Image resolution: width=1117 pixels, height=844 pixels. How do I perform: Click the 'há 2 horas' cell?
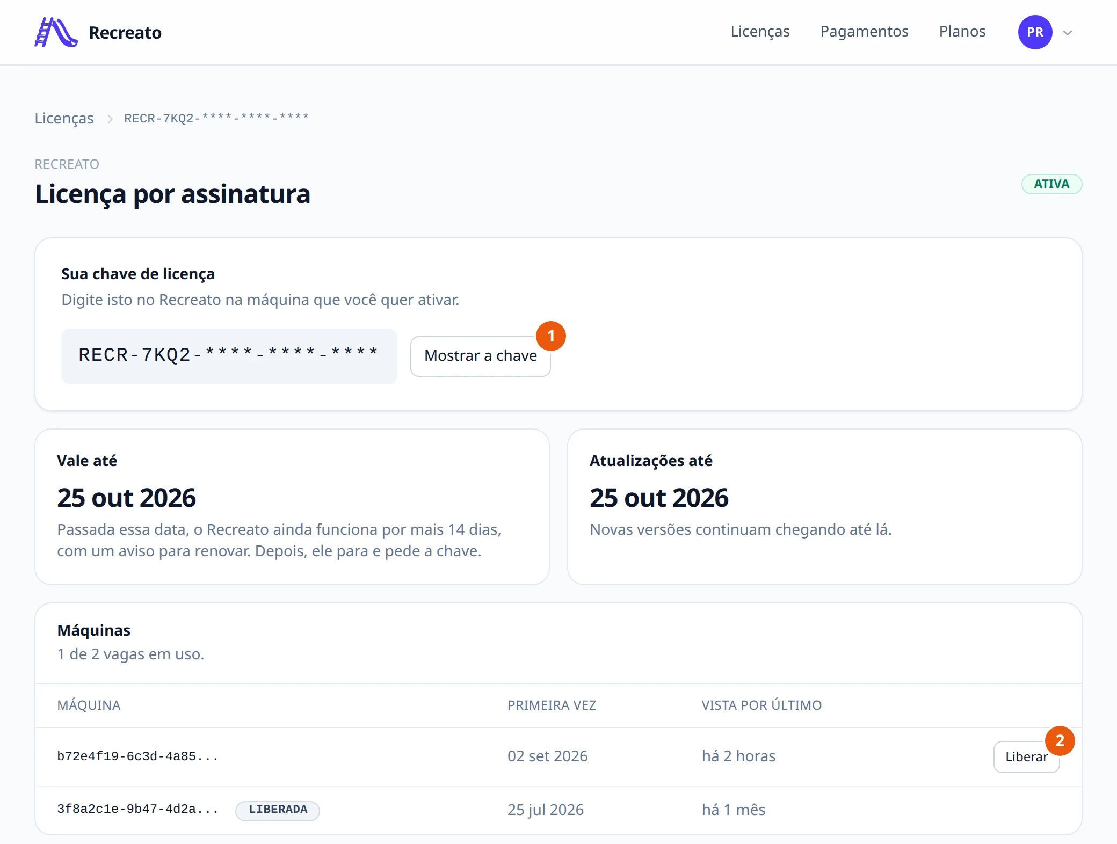pyautogui.click(x=738, y=756)
